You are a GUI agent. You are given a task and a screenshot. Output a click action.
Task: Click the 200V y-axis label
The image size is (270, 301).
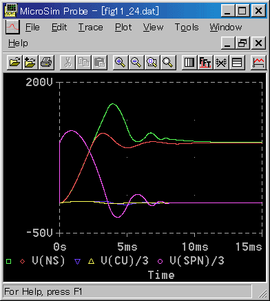pyautogui.click(x=39, y=82)
